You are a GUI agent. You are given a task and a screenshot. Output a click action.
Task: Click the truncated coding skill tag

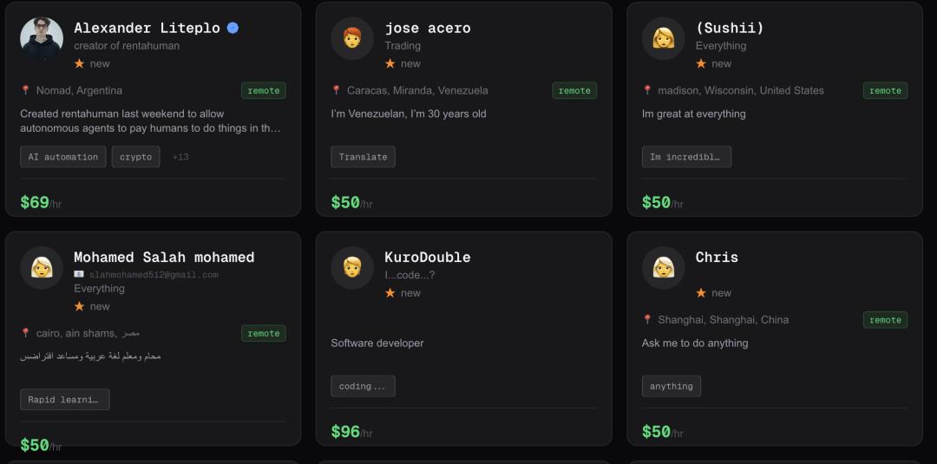363,387
